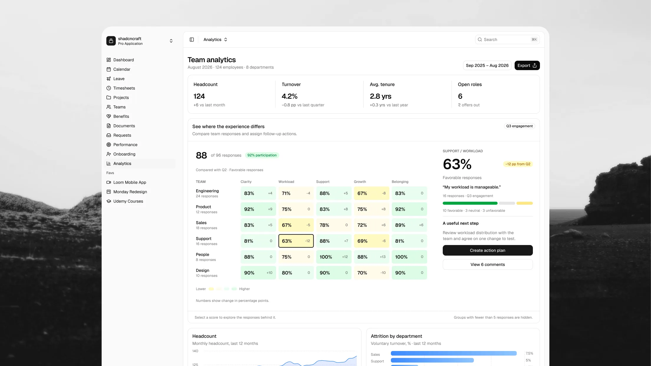Open the Teams menu item
The width and height of the screenshot is (651, 366).
tap(141, 107)
